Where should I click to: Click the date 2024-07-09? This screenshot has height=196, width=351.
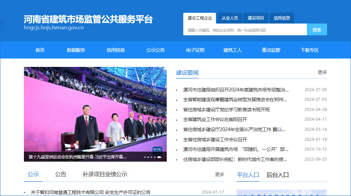(316, 90)
